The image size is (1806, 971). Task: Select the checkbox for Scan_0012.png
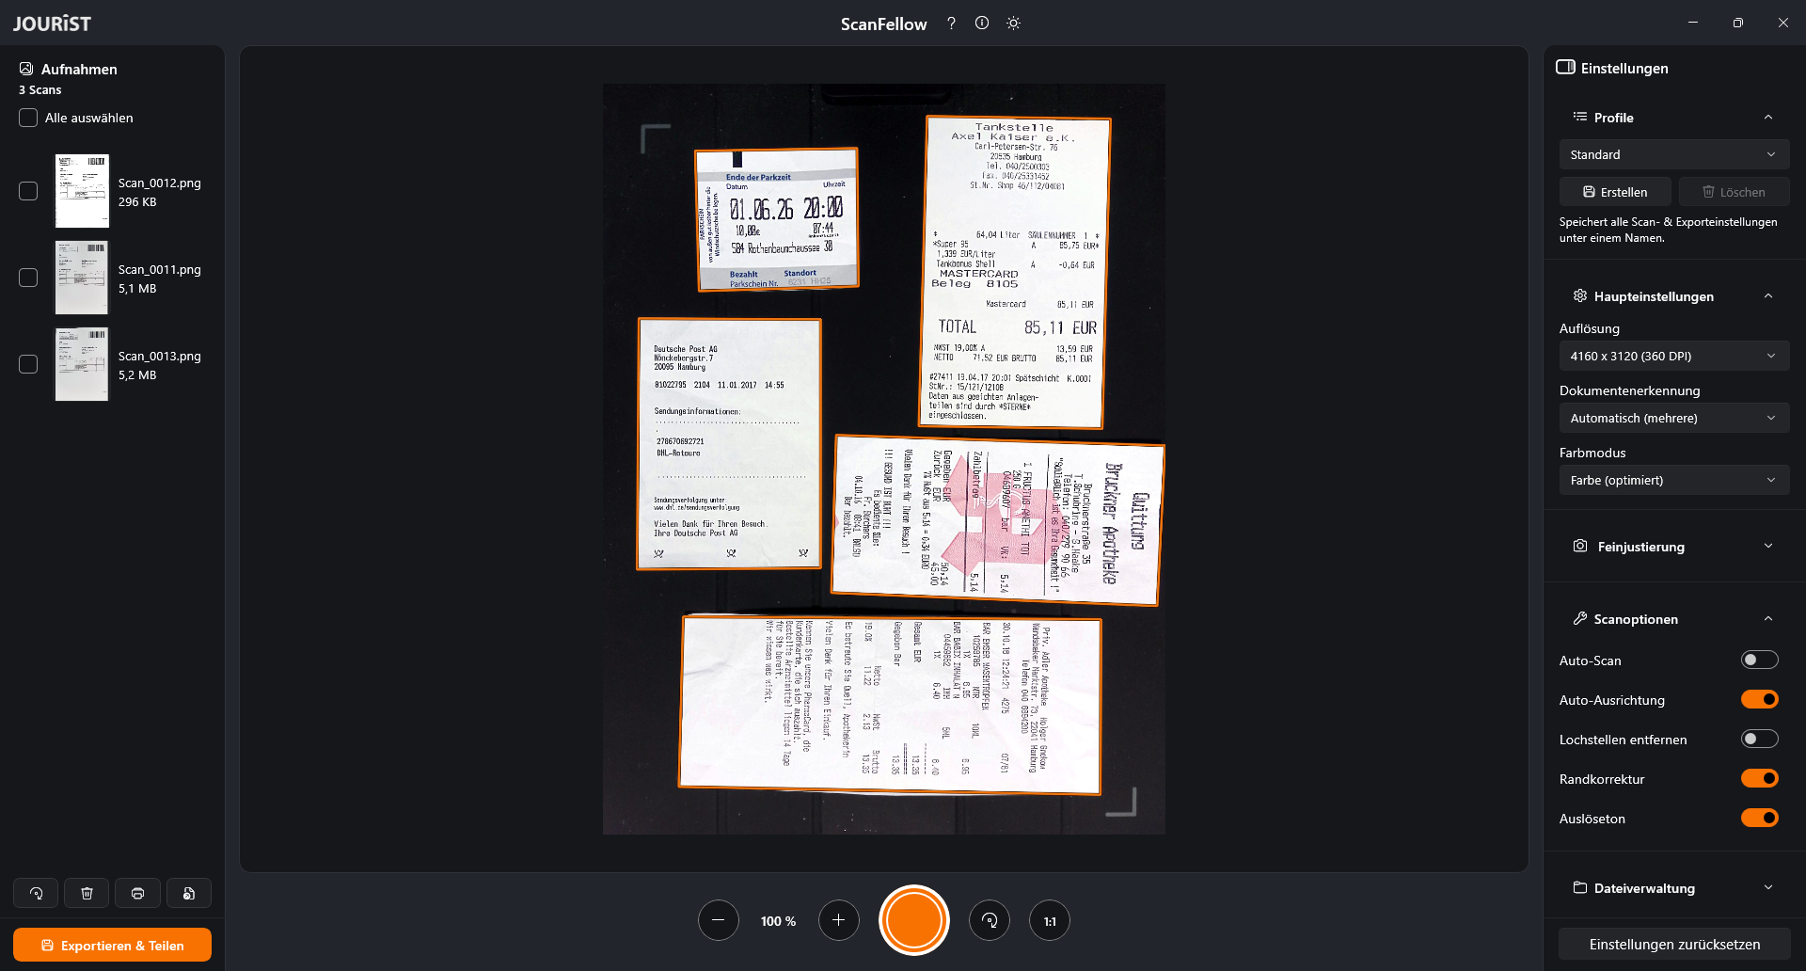28,191
